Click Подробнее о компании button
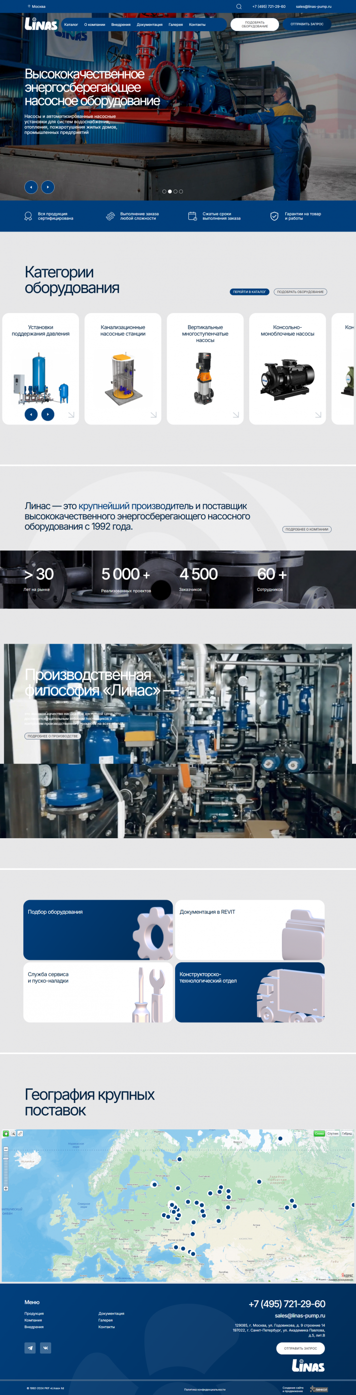Viewport: 356px width, 1395px height. click(307, 529)
